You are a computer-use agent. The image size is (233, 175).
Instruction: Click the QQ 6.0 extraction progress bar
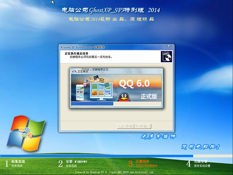(116, 104)
